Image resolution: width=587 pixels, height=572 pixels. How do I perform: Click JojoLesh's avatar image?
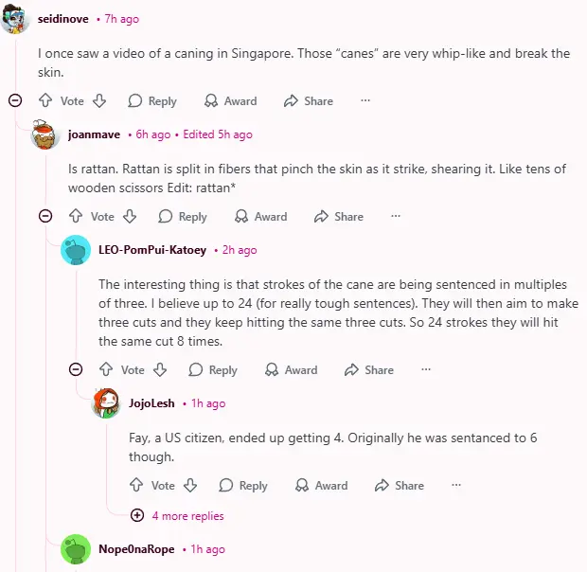tap(106, 403)
